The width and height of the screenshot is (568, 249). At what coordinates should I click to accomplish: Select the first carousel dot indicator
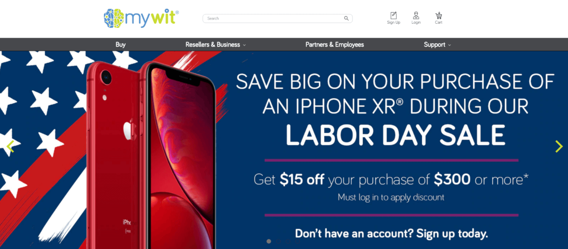pos(269,241)
